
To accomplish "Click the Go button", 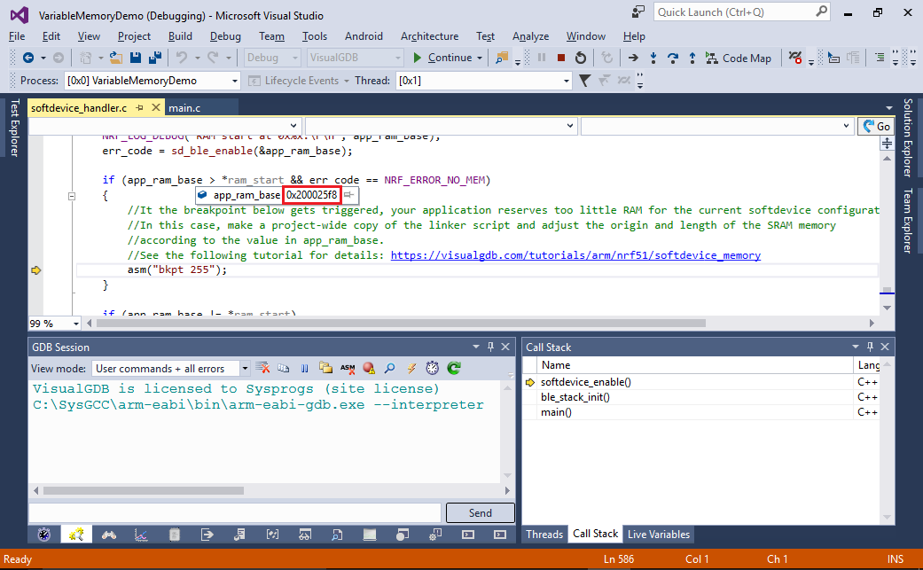I will click(876, 127).
